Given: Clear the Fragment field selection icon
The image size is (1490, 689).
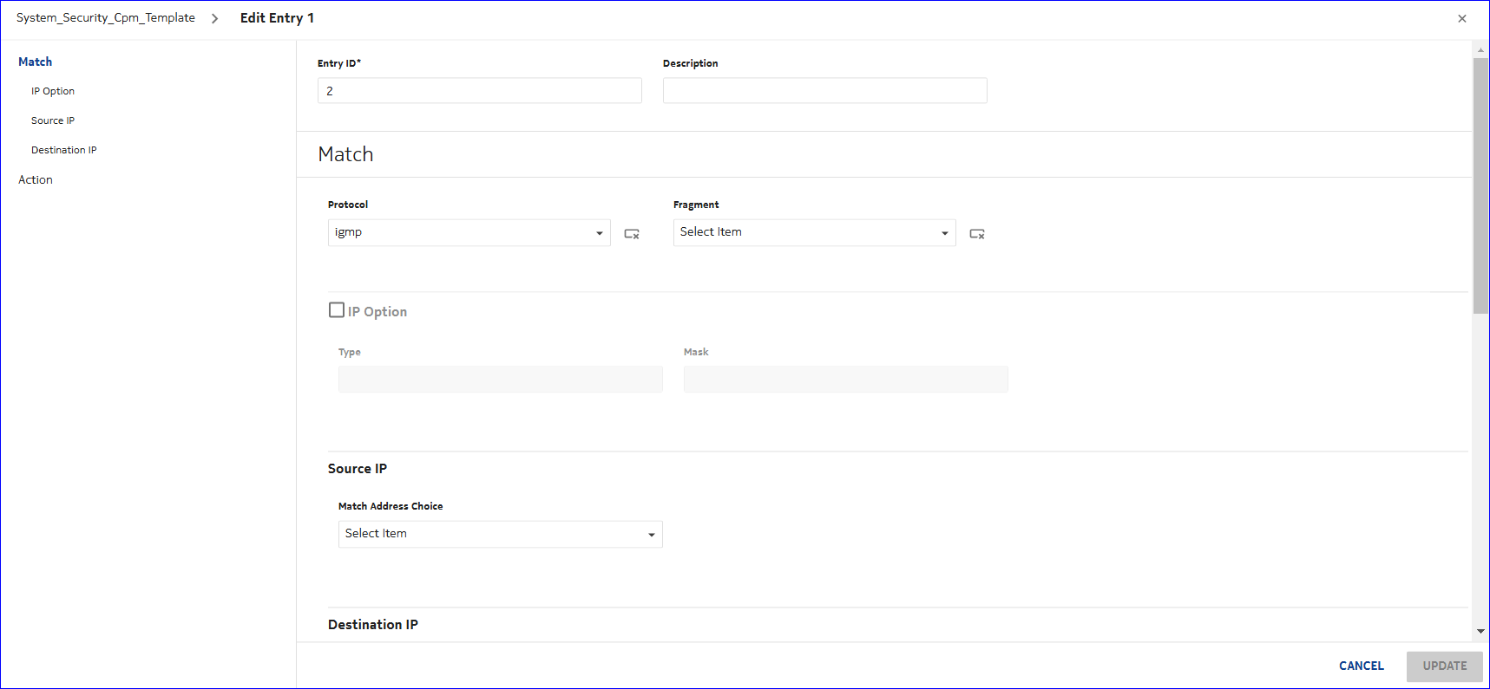Looking at the screenshot, I should (977, 234).
